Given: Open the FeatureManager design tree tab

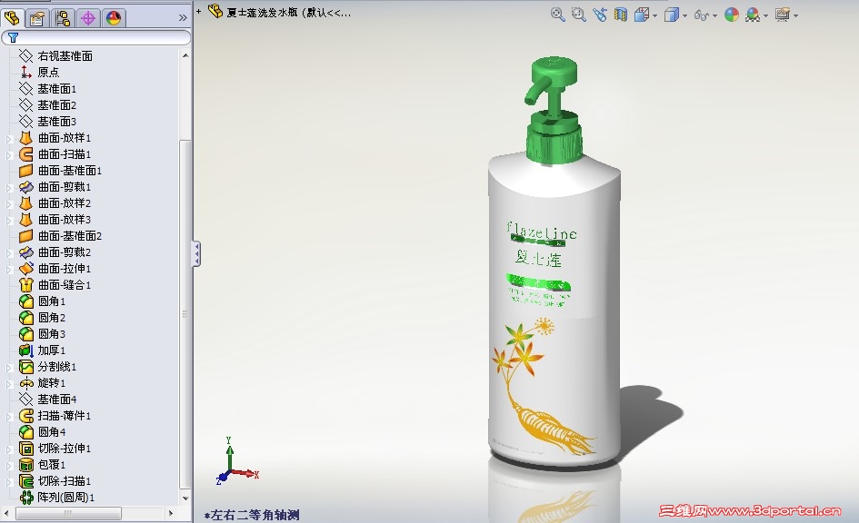Looking at the screenshot, I should (12, 18).
